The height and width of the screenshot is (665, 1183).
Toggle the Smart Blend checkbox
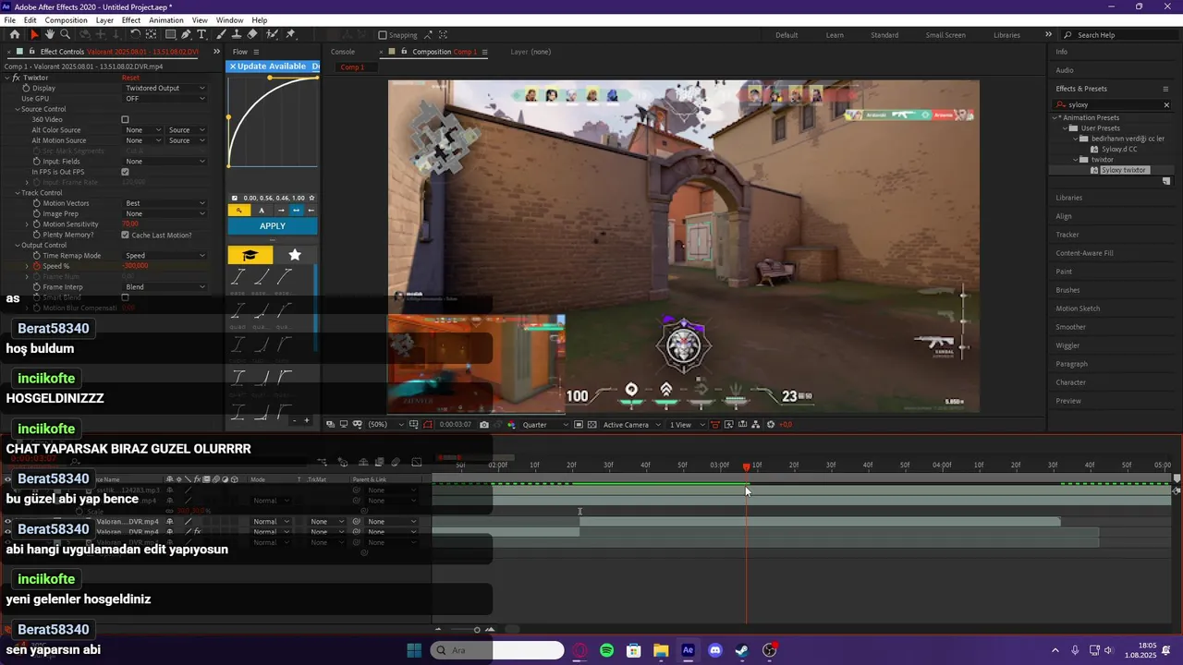[125, 297]
